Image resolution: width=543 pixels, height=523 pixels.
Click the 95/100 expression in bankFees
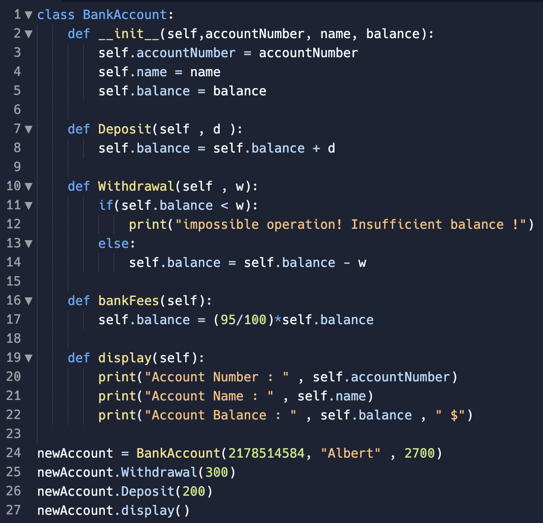[243, 320]
